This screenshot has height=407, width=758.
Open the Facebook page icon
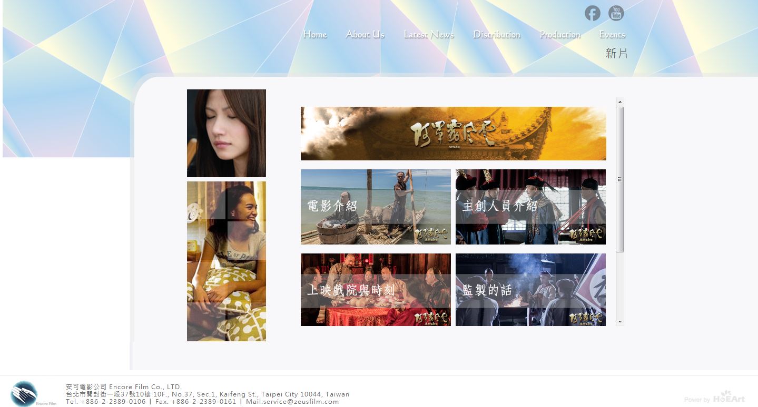pos(592,13)
